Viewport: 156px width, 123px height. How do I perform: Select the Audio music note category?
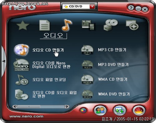[66, 25]
